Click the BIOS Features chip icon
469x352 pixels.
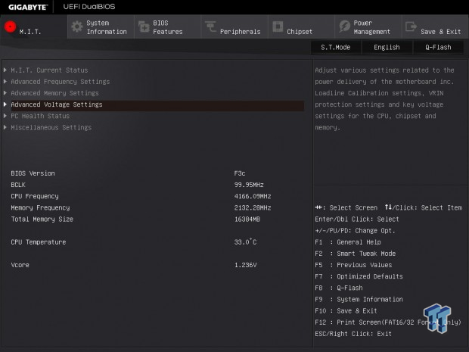pos(144,26)
